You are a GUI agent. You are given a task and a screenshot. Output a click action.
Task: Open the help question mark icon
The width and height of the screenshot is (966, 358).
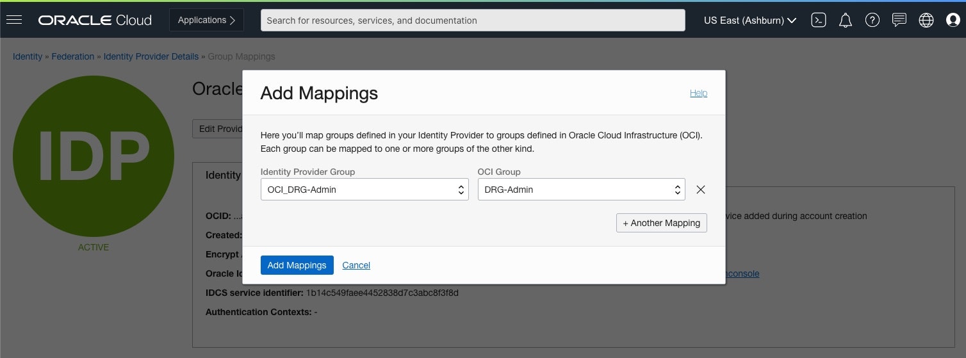872,20
